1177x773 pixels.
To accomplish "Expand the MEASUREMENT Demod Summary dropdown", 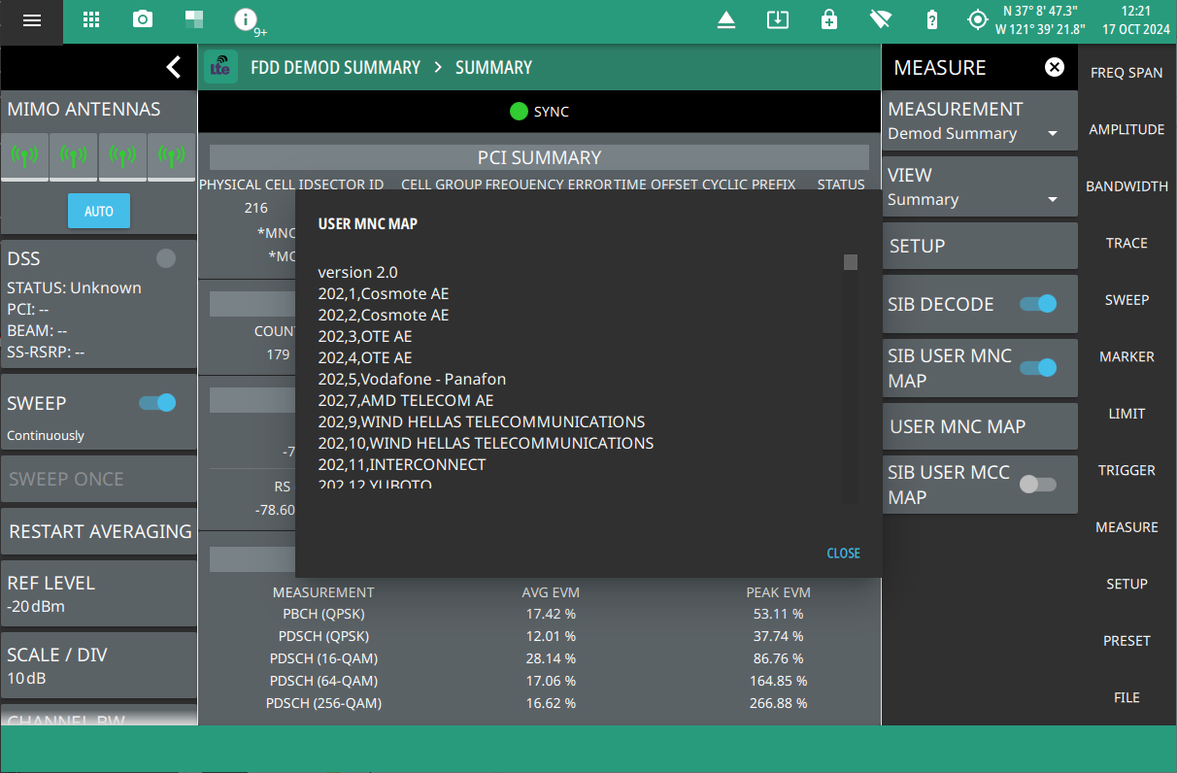I will pyautogui.click(x=980, y=121).
